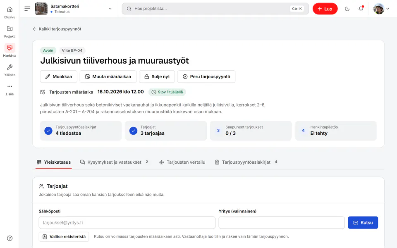Focus the Hae projektista search field
Image resolution: width=397 pixels, height=248 pixels.
pyautogui.click(x=215, y=9)
